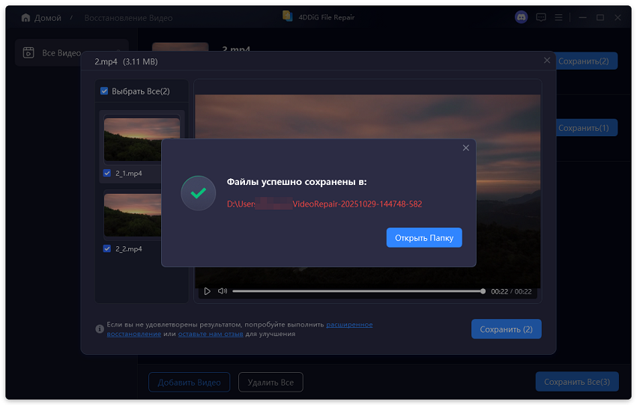Click the Сохранить Все(3) button
Image resolution: width=637 pixels, height=405 pixels.
(x=577, y=382)
